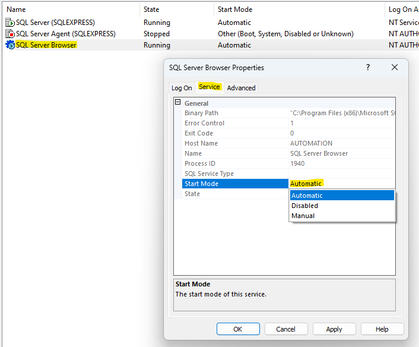The image size is (419, 347).
Task: Click the SQL Server Browser gear icon
Action: (10, 45)
